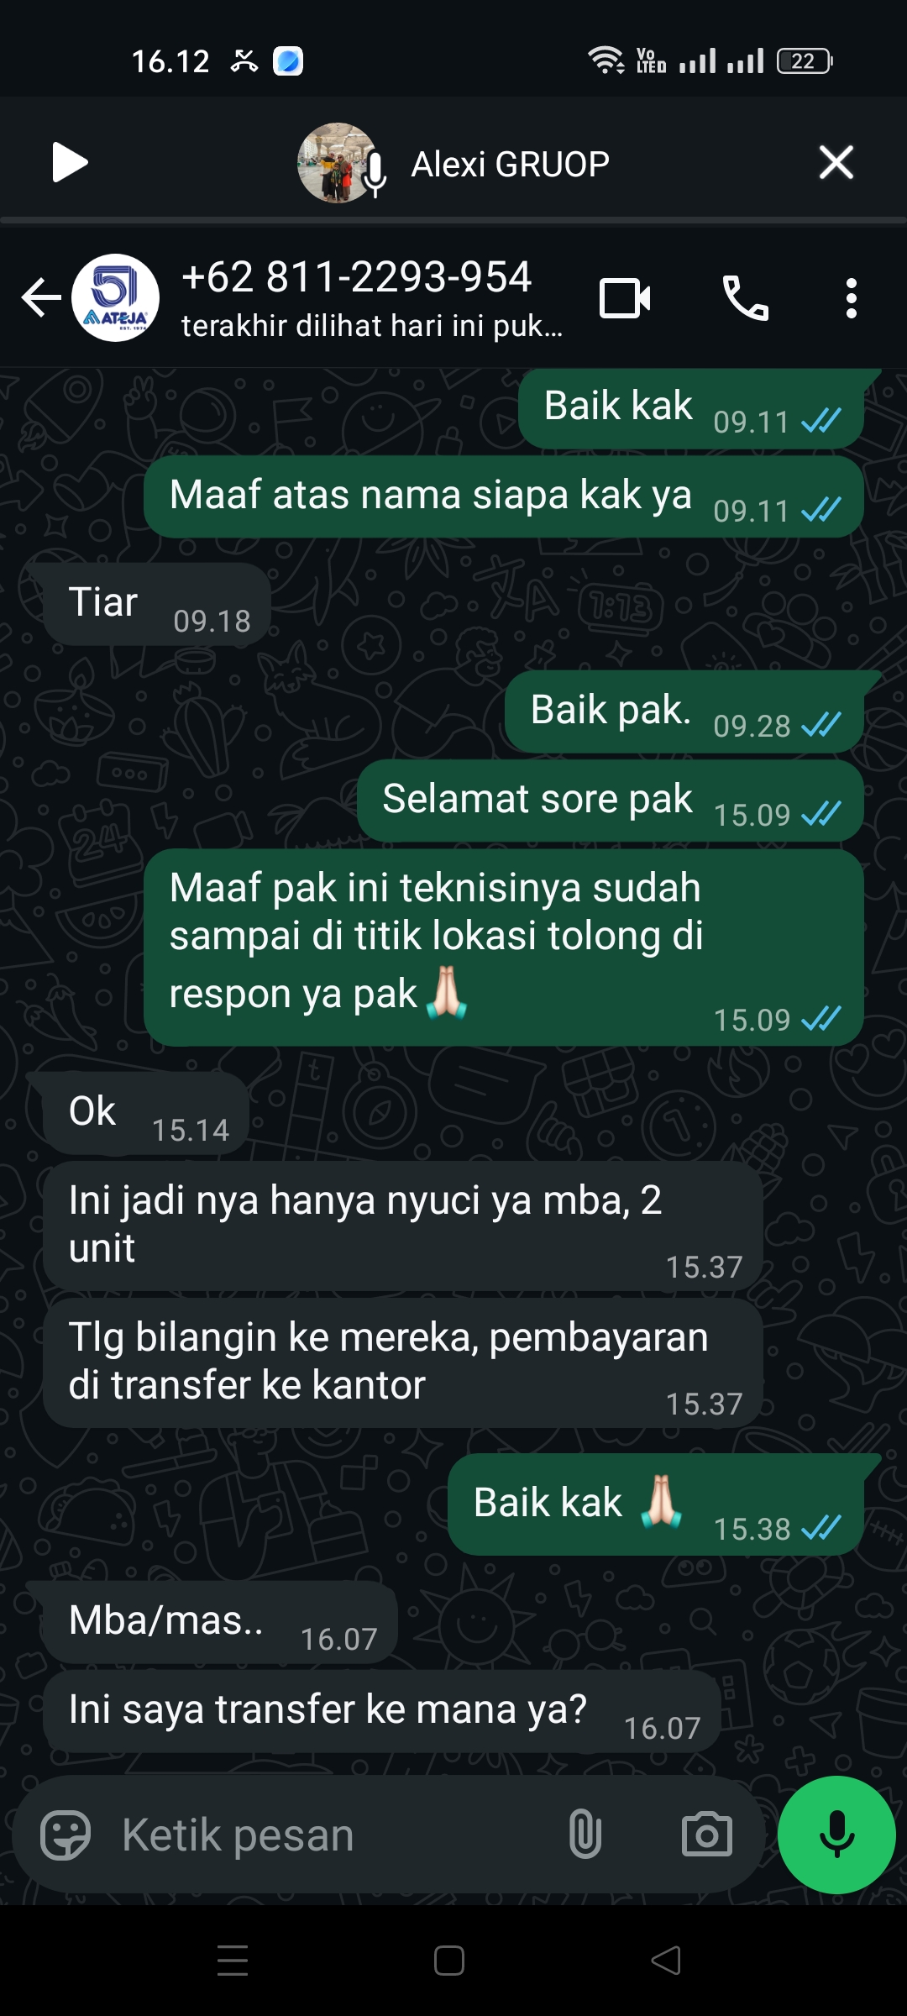This screenshot has width=907, height=2016.
Task: Open the three-dot more options menu
Action: pos(852,298)
